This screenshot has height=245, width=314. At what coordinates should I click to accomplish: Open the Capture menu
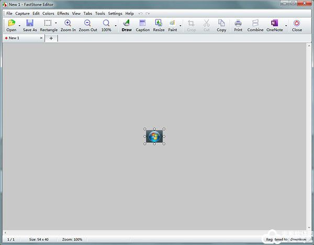(23, 13)
